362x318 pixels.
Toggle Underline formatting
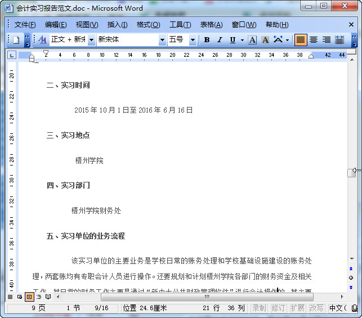click(x=233, y=40)
